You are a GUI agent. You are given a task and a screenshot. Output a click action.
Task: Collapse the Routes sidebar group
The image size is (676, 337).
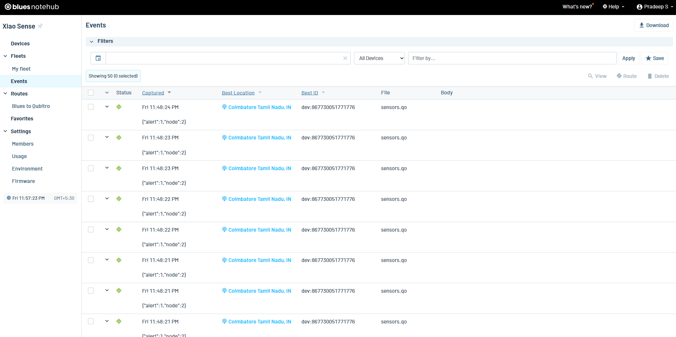pos(5,94)
